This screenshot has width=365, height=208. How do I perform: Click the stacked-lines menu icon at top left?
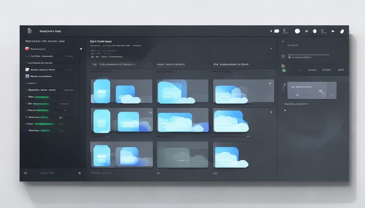coord(30,31)
